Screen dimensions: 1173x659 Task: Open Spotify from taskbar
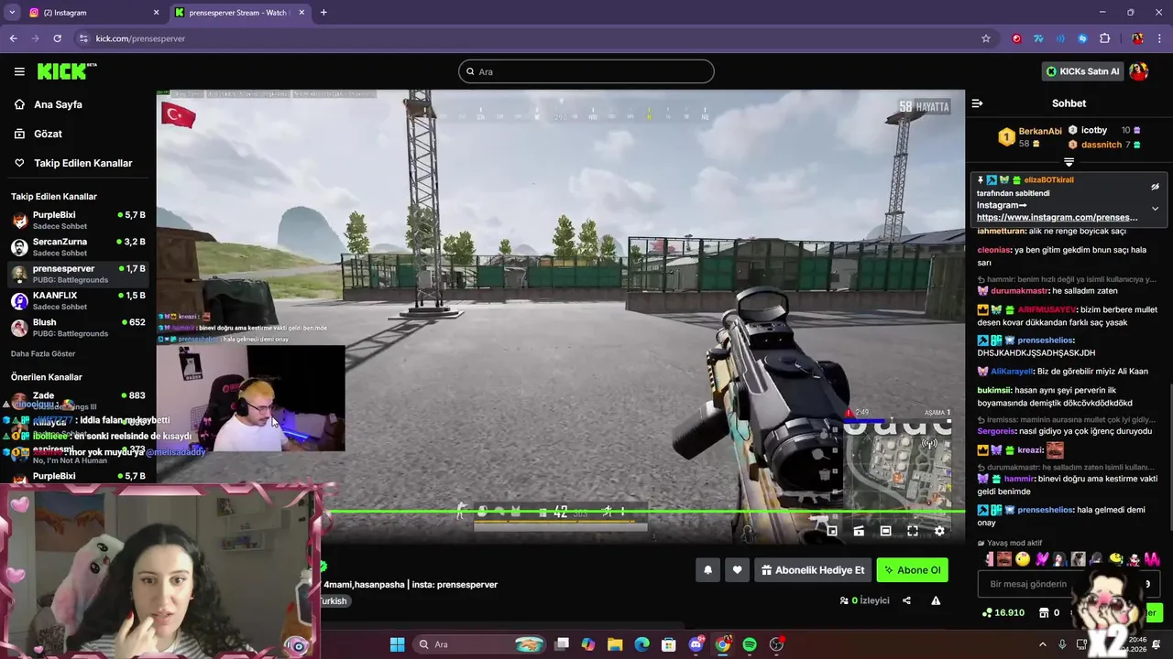pyautogui.click(x=750, y=644)
